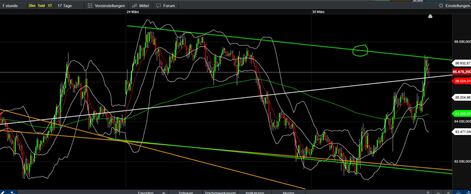
Task: Click the green price label 84.399,25
Action: click(462, 114)
